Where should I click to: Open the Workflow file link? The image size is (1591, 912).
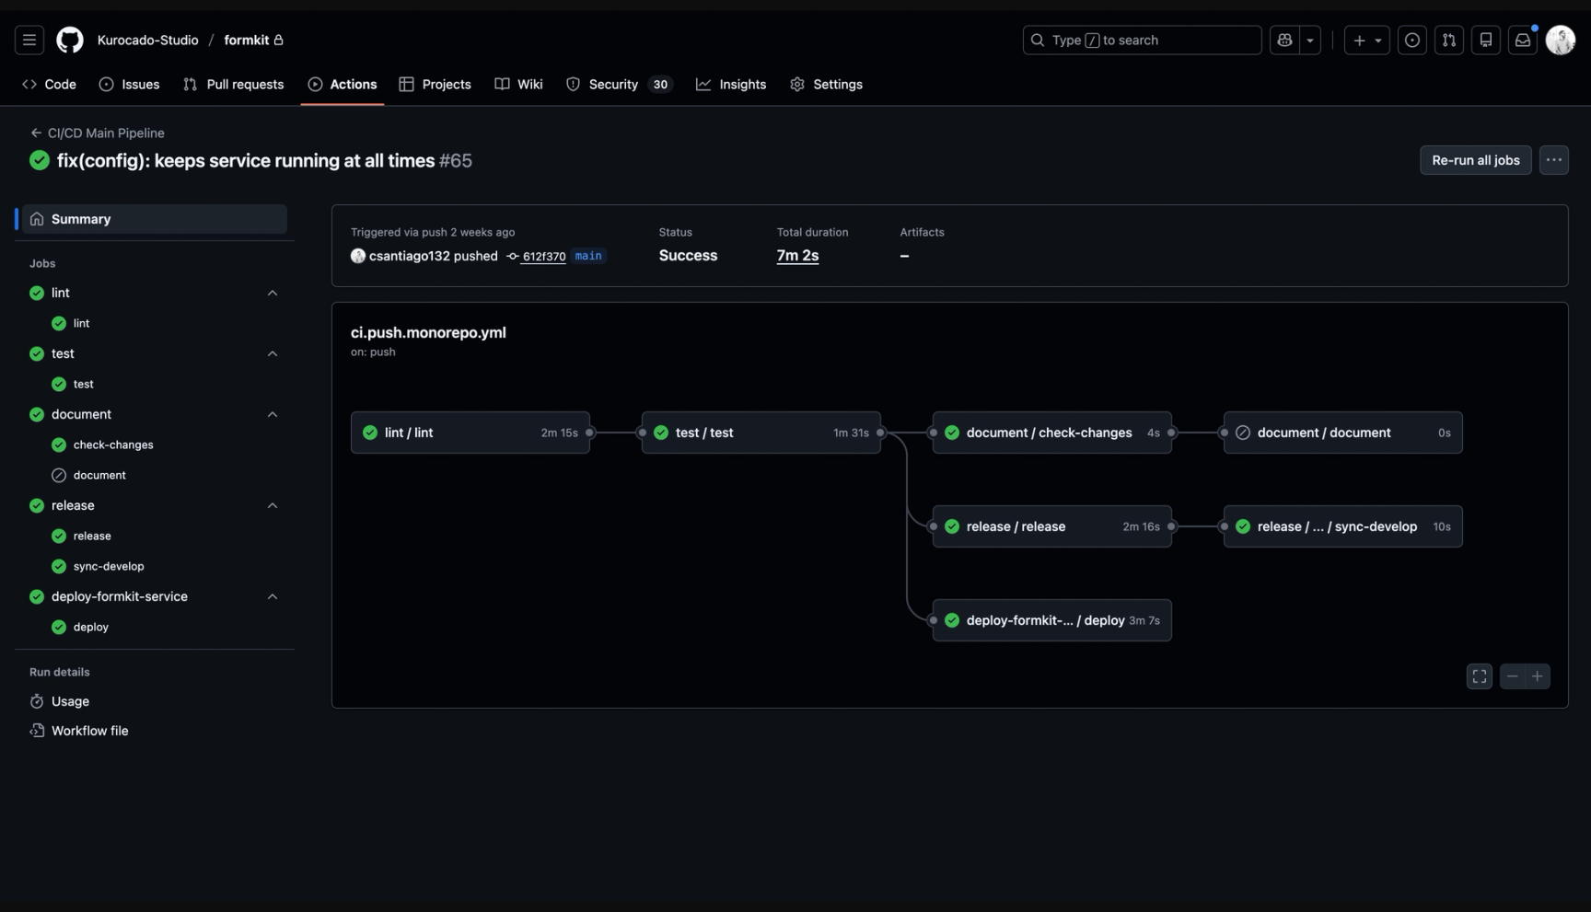(89, 731)
